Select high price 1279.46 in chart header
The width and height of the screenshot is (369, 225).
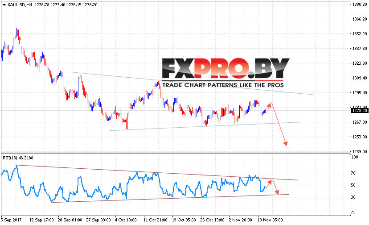[58, 5]
